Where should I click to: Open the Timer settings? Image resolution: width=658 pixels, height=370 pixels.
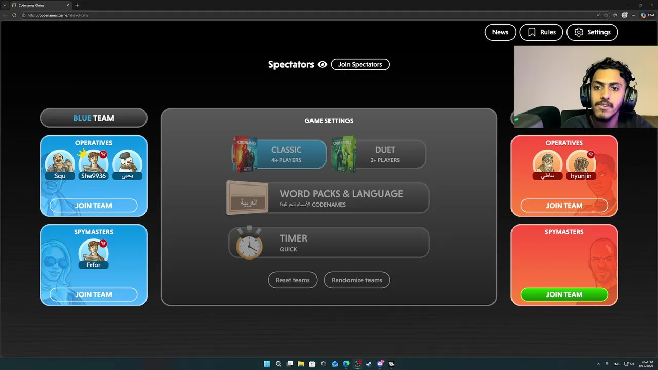329,243
